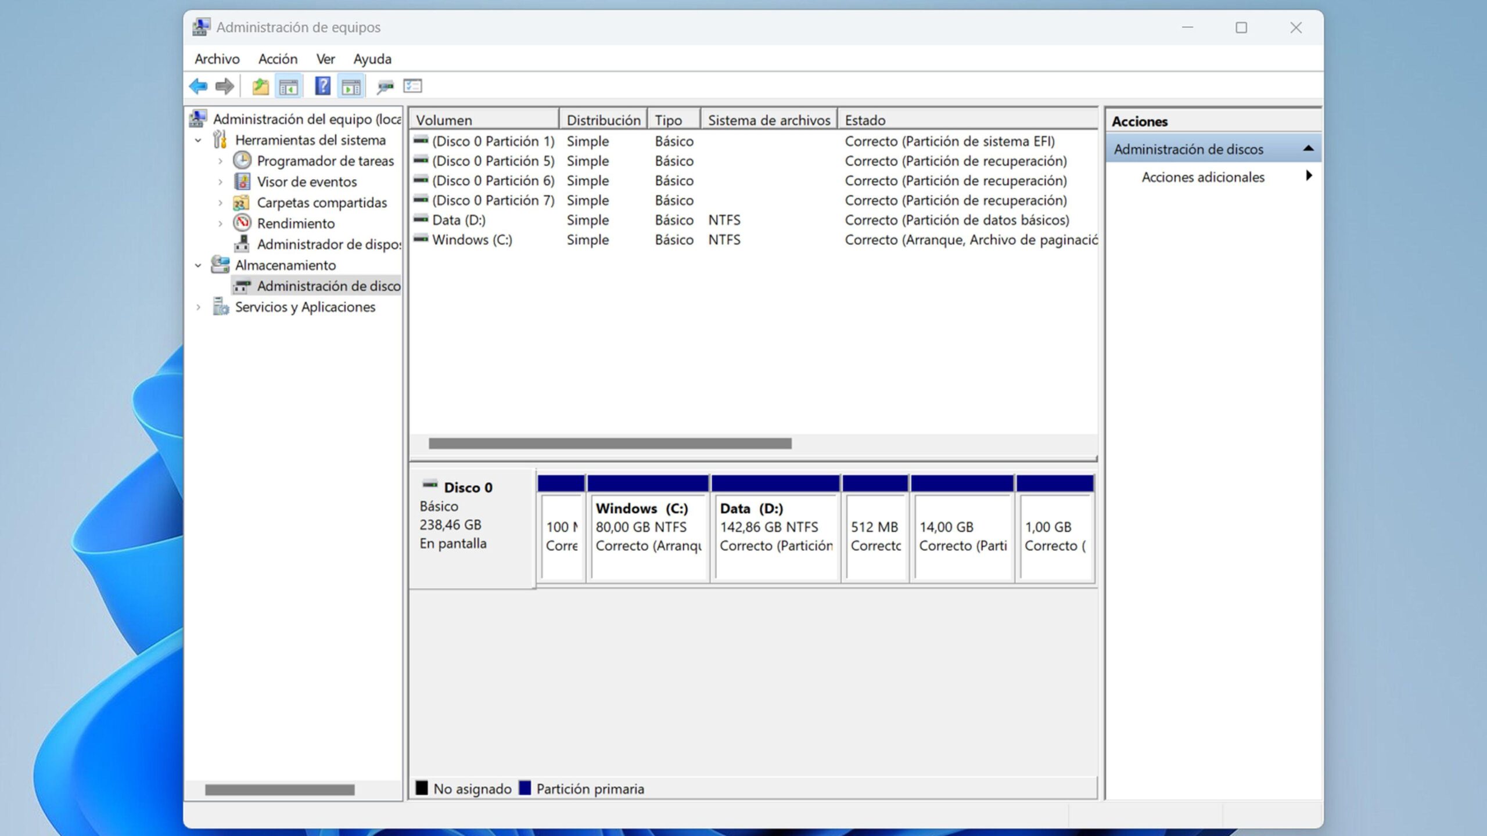Sort by the Volumen column header
The height and width of the screenshot is (836, 1487).
coord(484,120)
